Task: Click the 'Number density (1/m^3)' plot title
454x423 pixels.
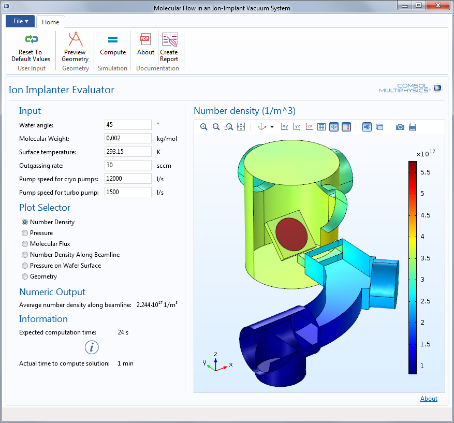Action: (x=245, y=111)
